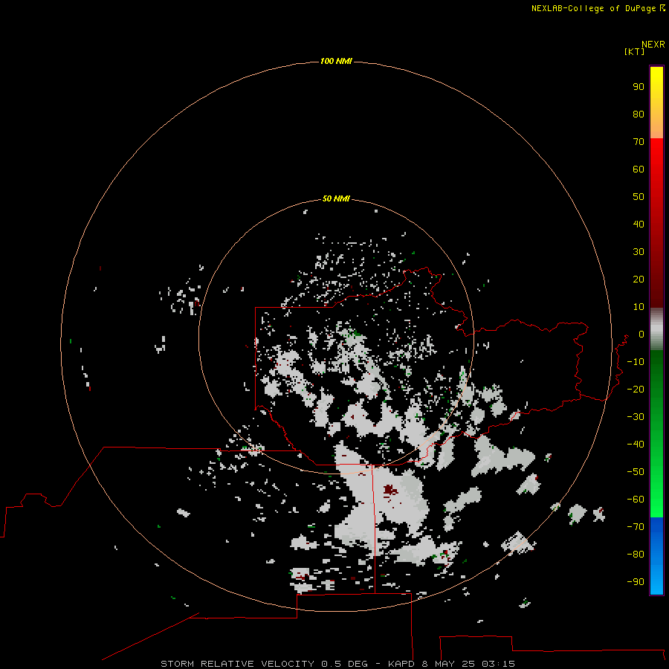The height and width of the screenshot is (669, 669).
Task: Click the -90 tick label on scale
Action: tap(636, 582)
